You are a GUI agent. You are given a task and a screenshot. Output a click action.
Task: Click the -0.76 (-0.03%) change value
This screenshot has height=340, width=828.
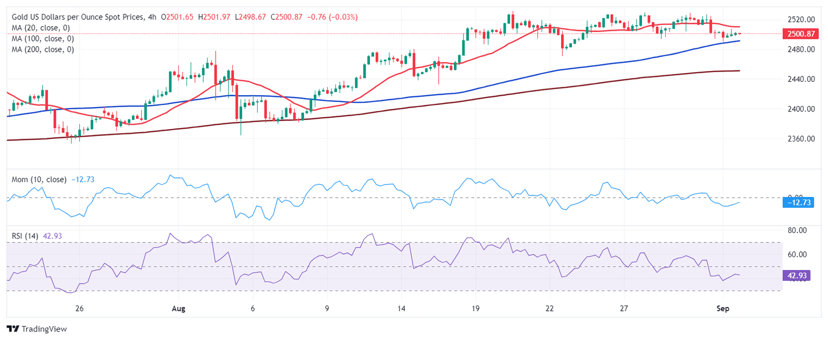pos(333,17)
